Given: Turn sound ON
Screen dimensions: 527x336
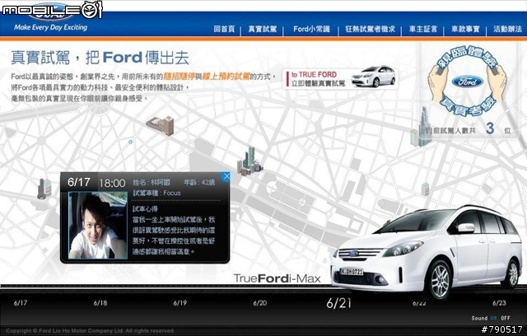Looking at the screenshot, I should pyautogui.click(x=493, y=318).
